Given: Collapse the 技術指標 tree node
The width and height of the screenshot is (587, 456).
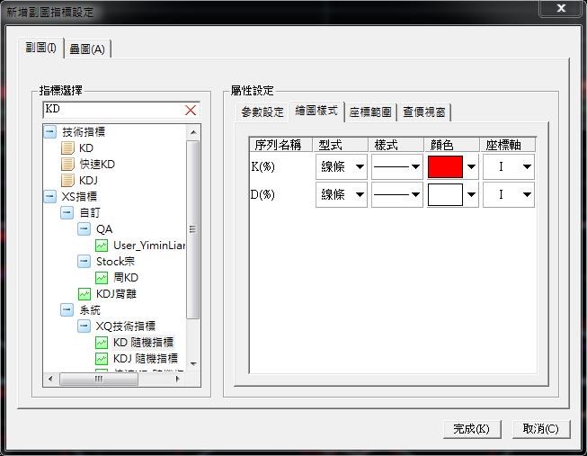Looking at the screenshot, I should click(x=49, y=131).
